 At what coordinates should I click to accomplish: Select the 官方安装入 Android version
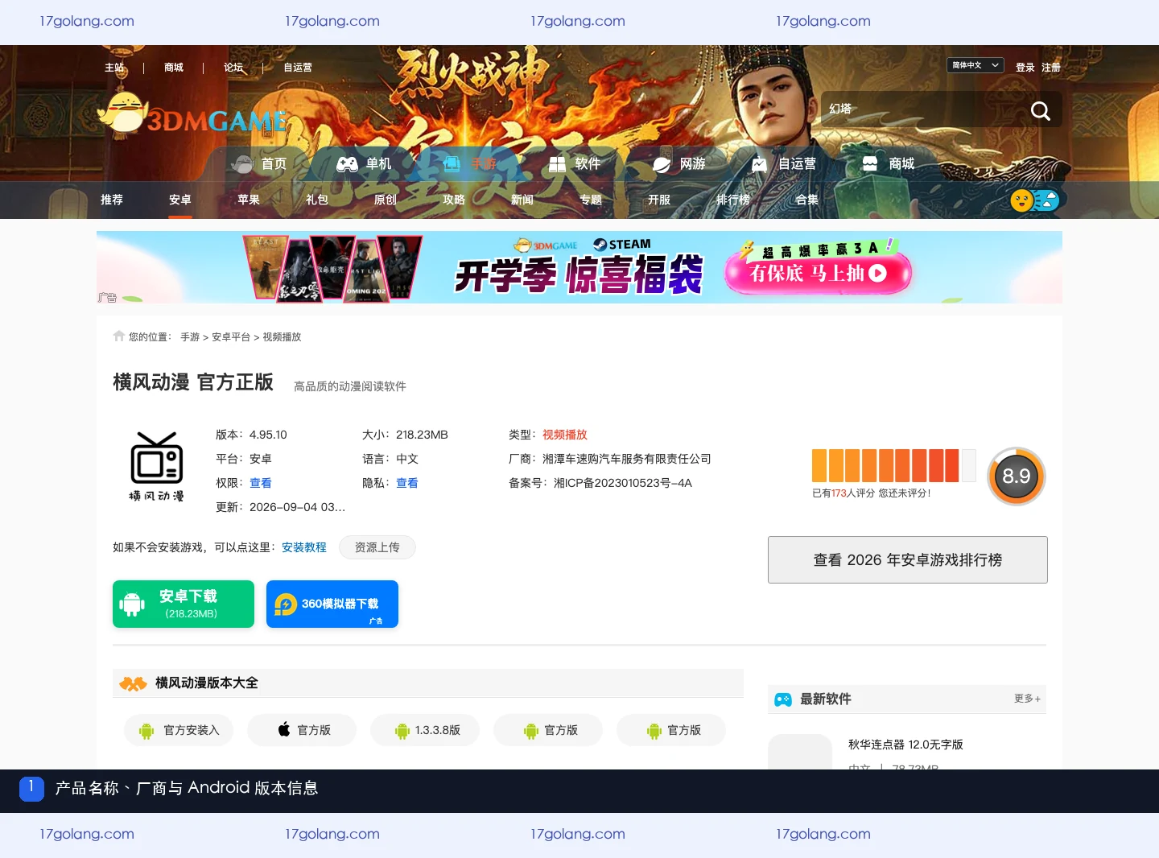click(179, 730)
